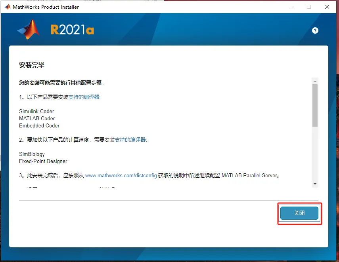Click the 安装完毕 heading
Image resolution: width=339 pixels, height=262 pixels.
coord(32,65)
